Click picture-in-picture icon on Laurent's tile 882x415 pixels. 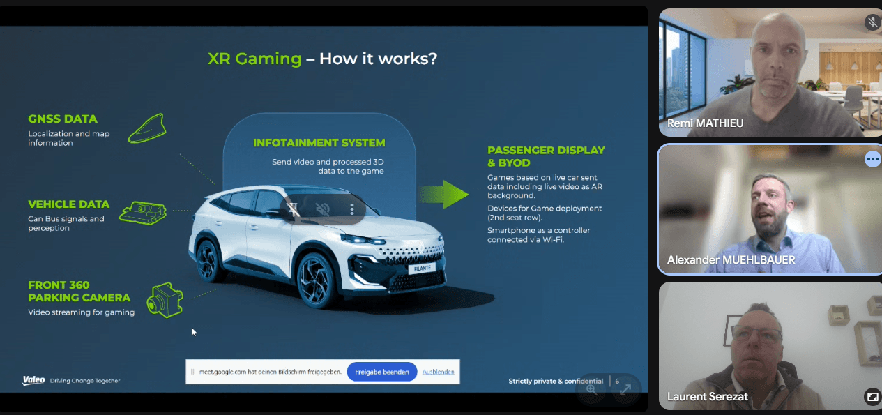pyautogui.click(x=872, y=397)
